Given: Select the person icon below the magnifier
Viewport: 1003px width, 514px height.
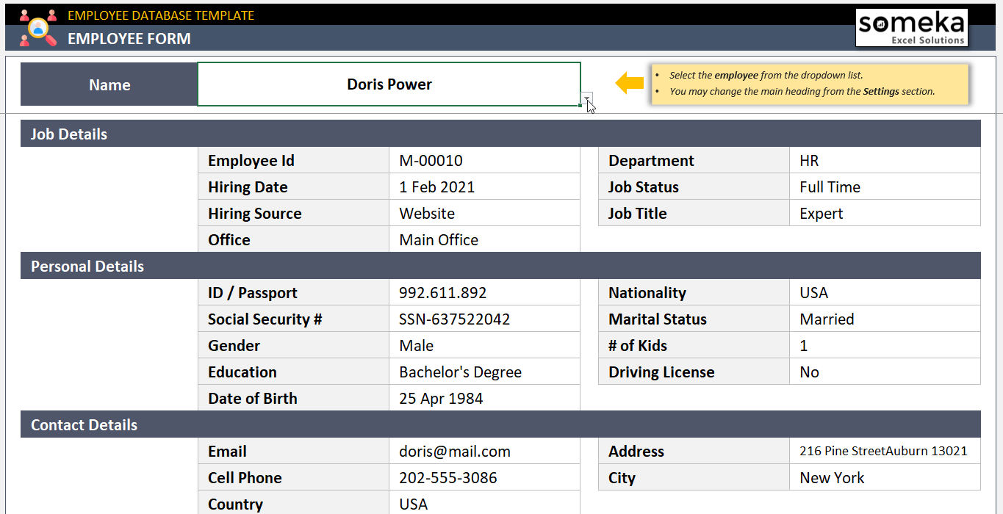Looking at the screenshot, I should click(x=24, y=40).
